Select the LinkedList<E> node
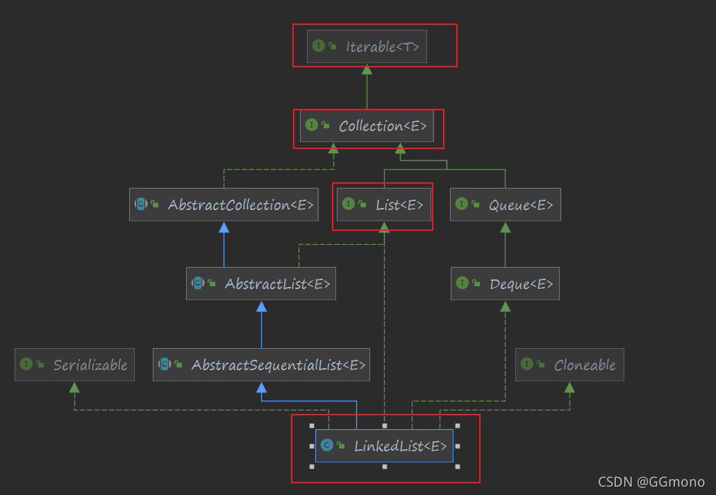 (x=384, y=446)
